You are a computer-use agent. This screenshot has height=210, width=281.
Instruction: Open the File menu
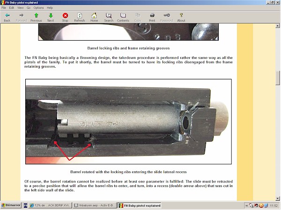(4, 7)
